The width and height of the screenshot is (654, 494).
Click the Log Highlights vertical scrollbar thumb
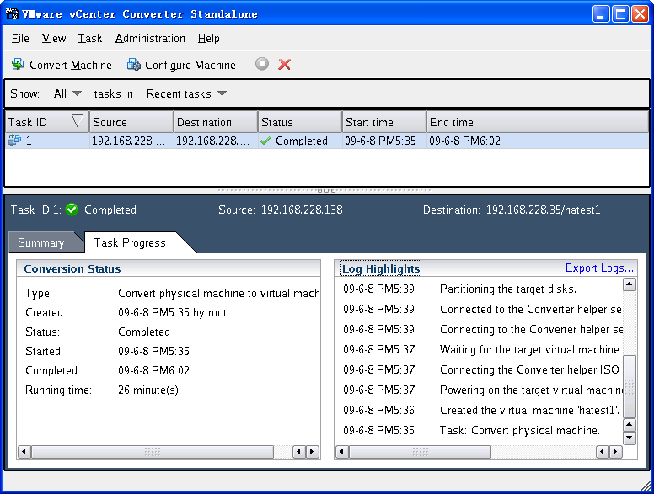[x=629, y=385]
